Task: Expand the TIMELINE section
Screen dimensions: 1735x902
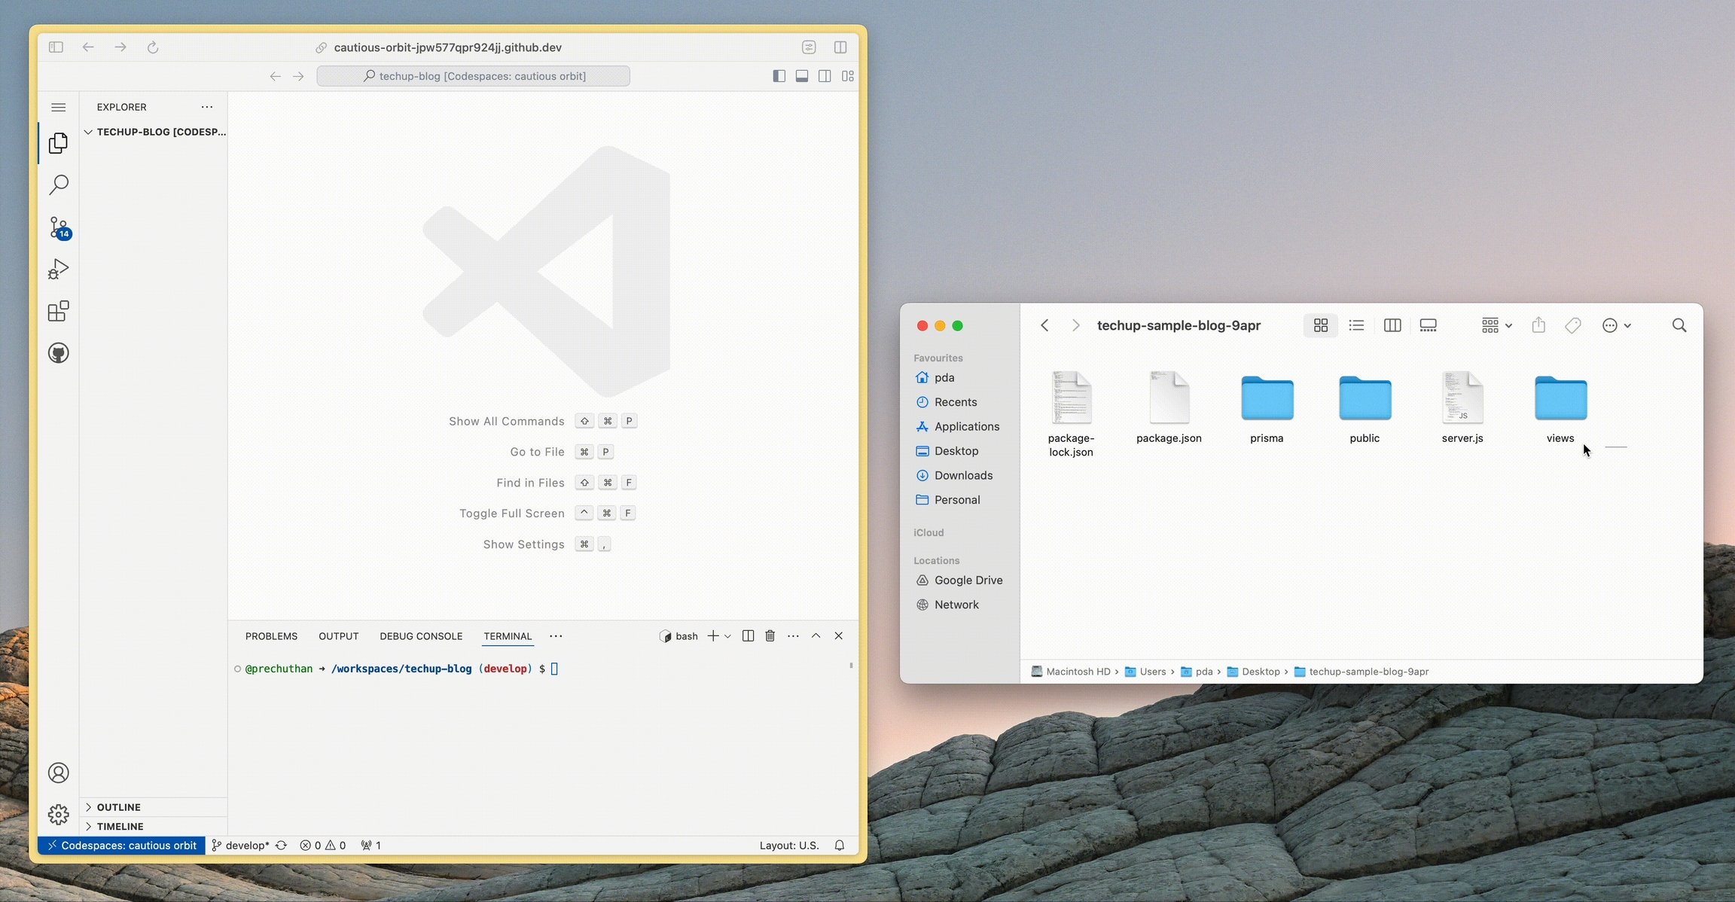Action: coord(120,826)
